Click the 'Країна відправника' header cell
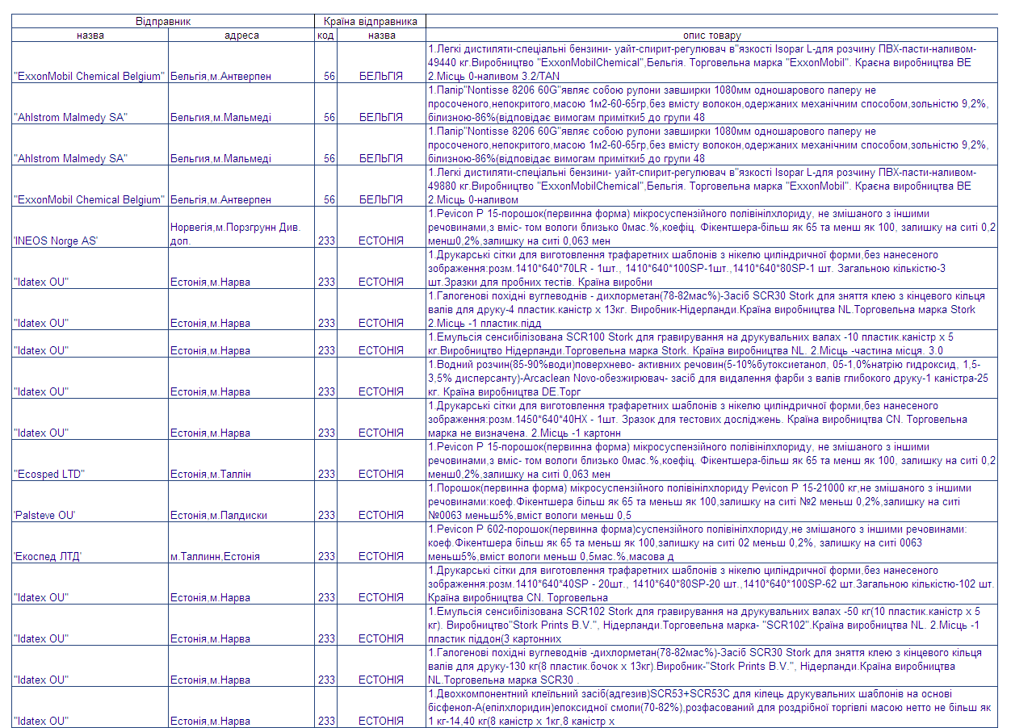This screenshot has width=1011, height=728. [x=370, y=21]
